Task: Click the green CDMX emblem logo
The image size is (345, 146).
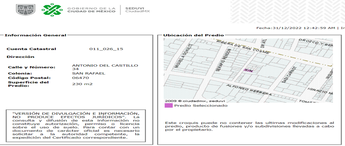Action: [52, 10]
